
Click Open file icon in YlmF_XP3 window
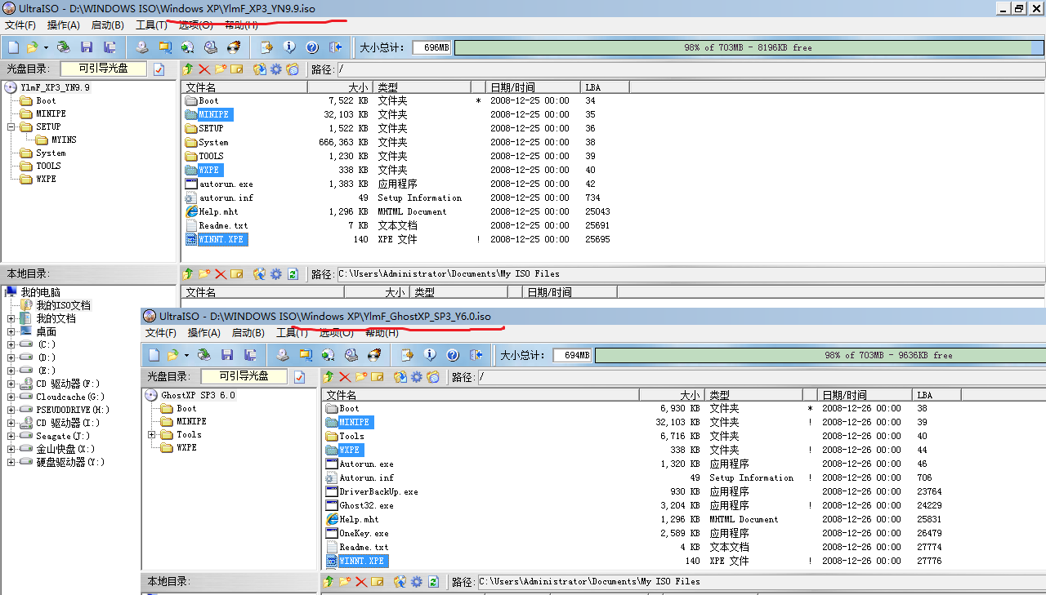click(33, 47)
